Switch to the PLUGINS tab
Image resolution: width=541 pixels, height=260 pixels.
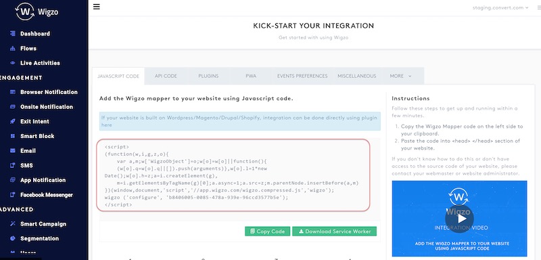208,76
